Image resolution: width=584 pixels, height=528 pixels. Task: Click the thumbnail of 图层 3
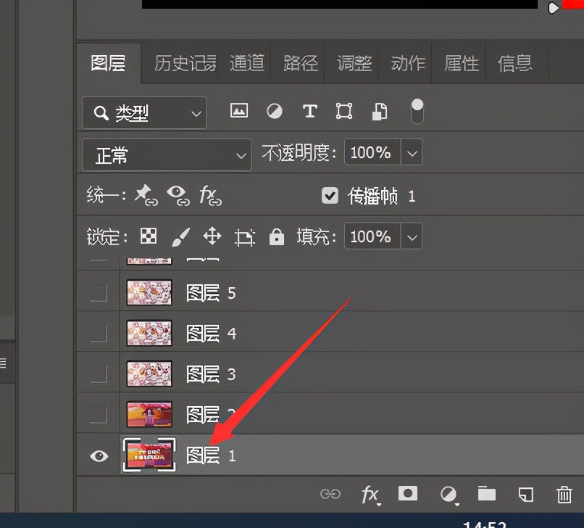149,374
